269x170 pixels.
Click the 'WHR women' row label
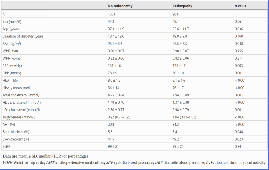click(x=12, y=59)
